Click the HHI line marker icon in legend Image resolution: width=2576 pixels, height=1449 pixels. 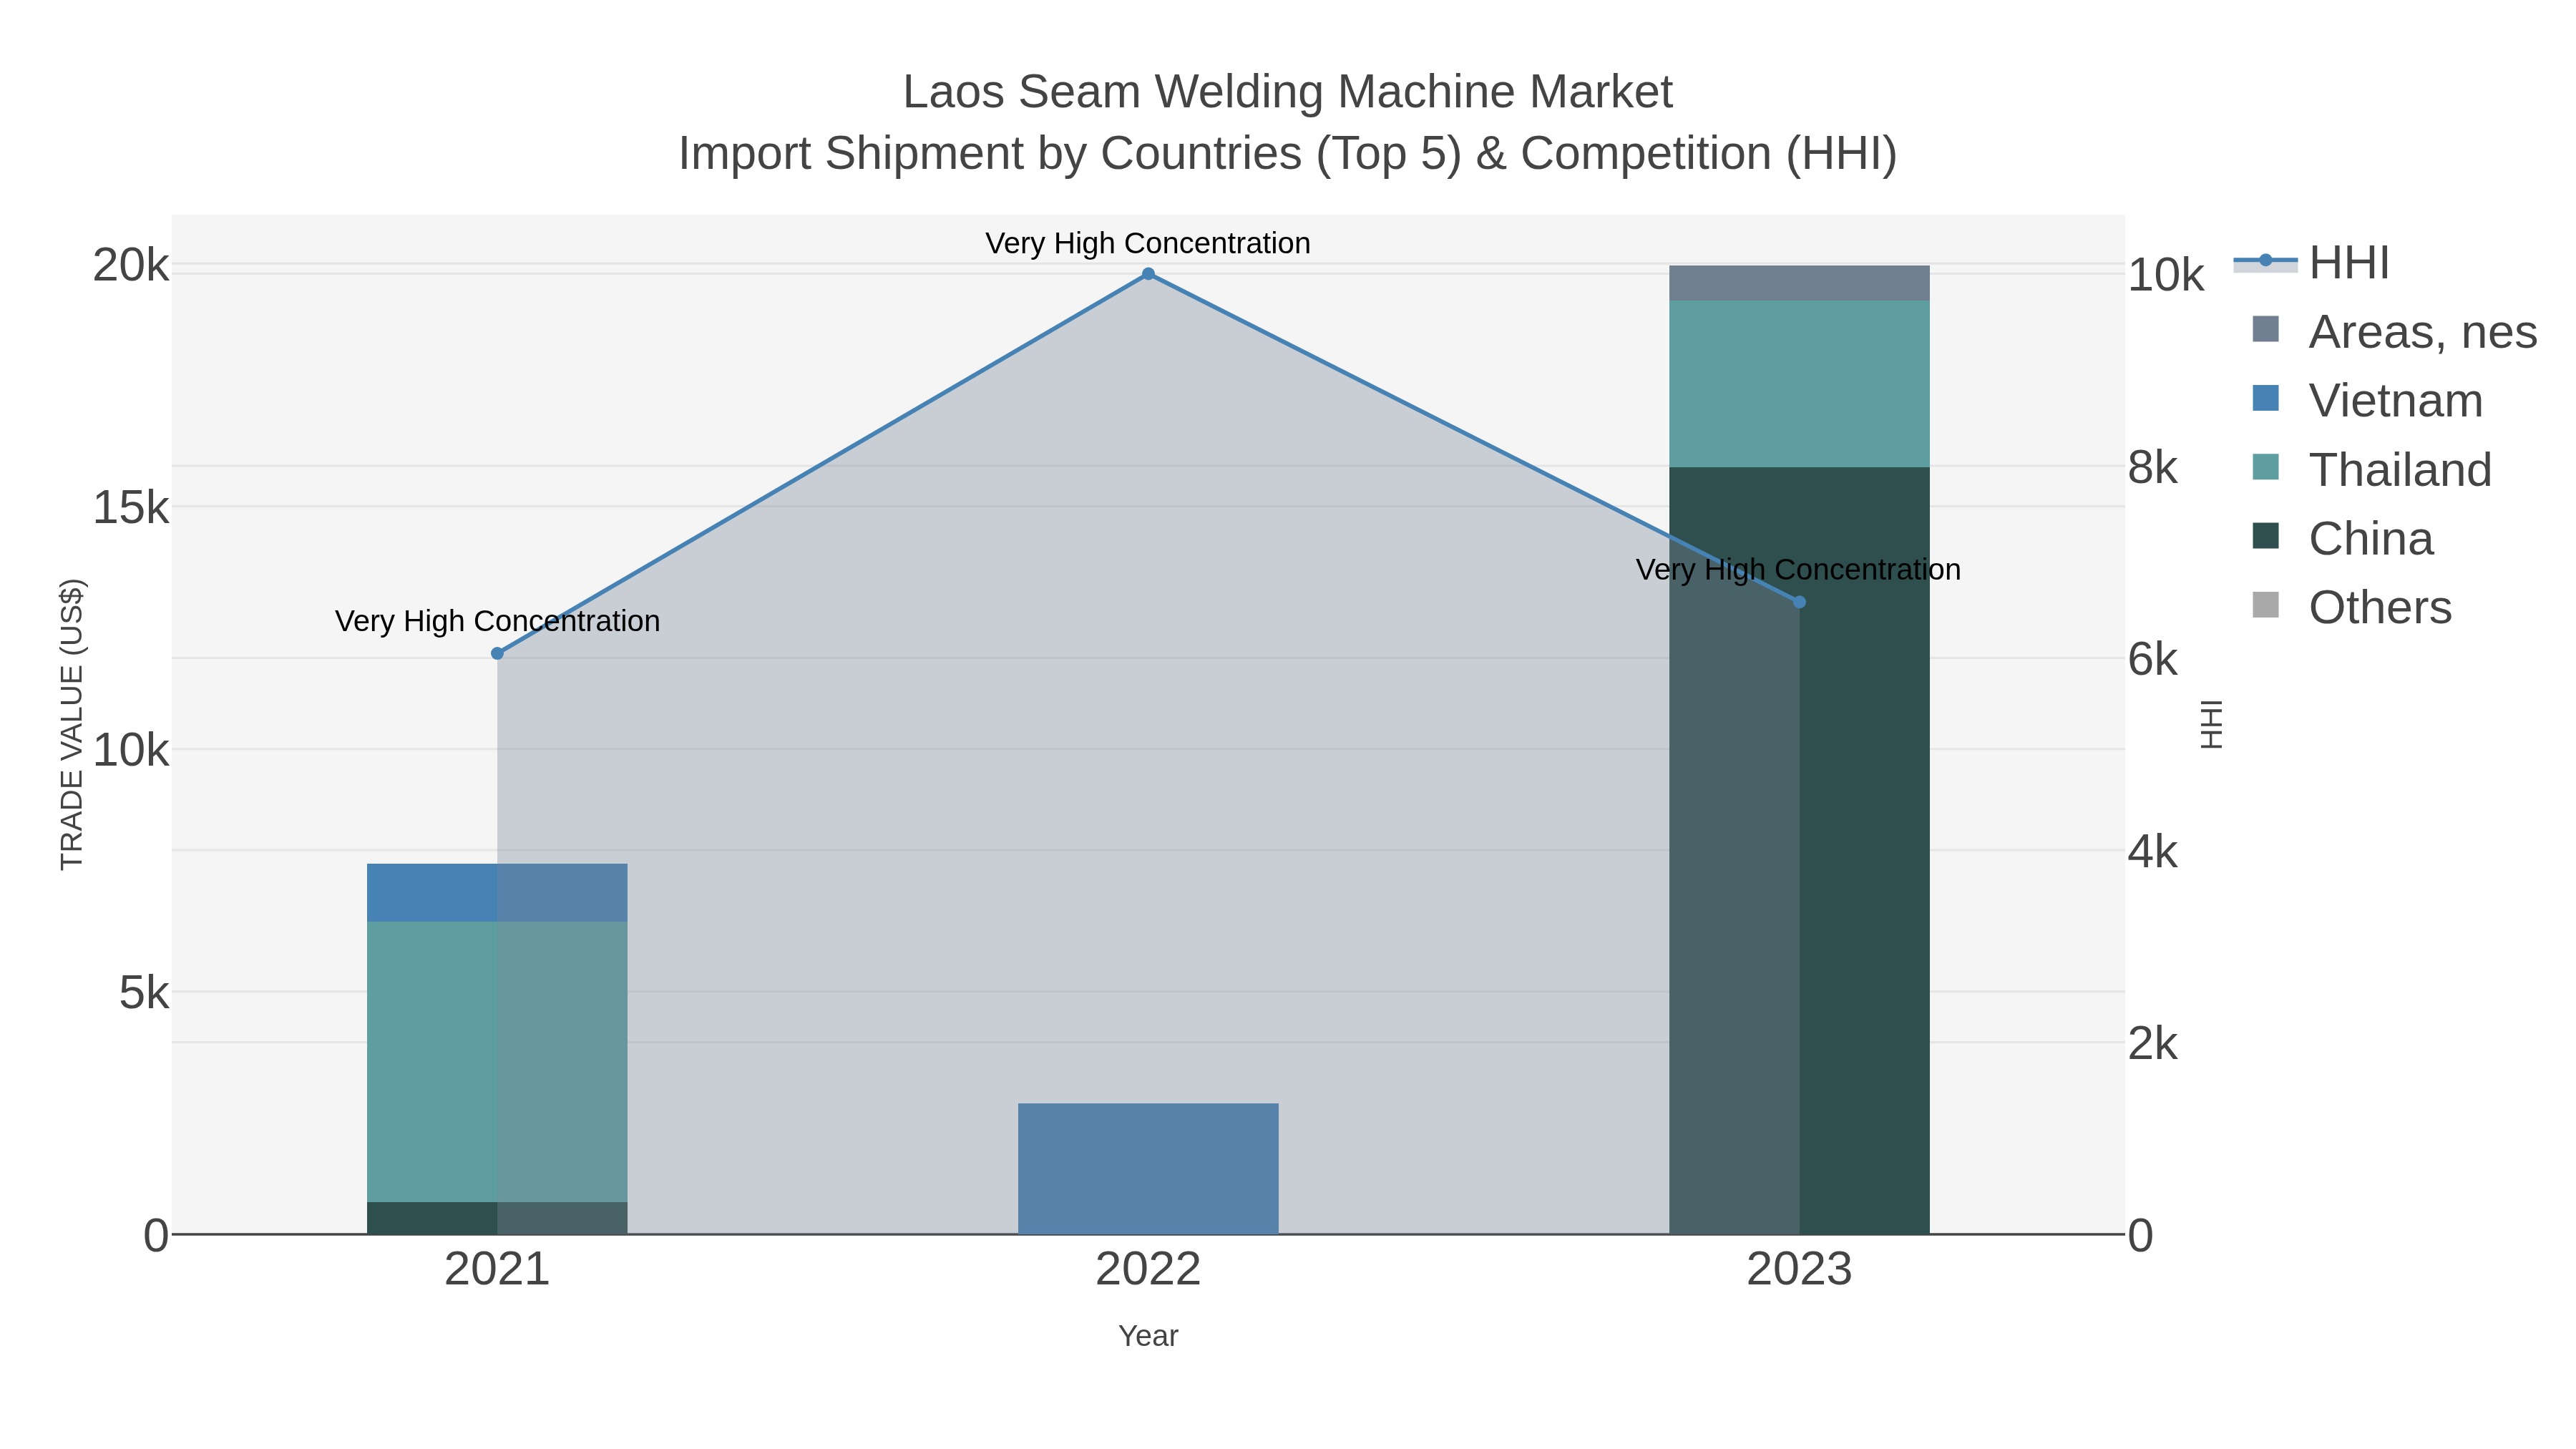point(2265,262)
